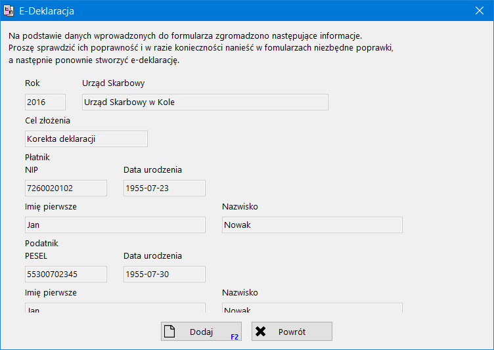This screenshot has height=350, width=494.
Task: Focus the Cel złożenia field with Korekta deklaracji
Action: pos(85,139)
